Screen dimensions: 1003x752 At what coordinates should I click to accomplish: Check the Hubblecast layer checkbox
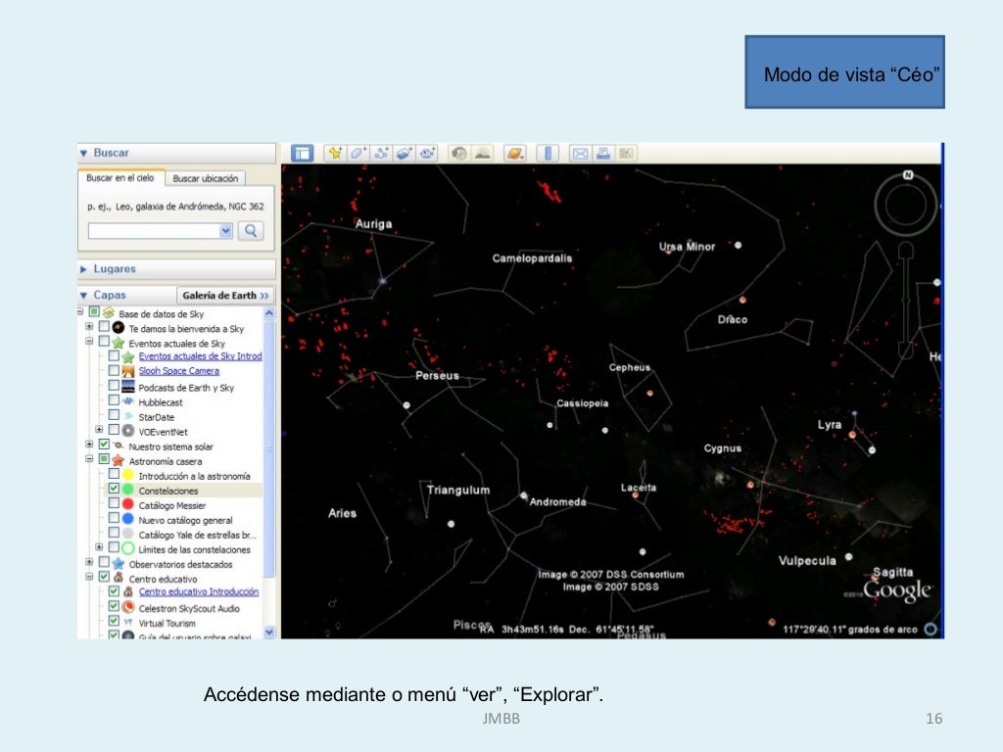click(114, 400)
